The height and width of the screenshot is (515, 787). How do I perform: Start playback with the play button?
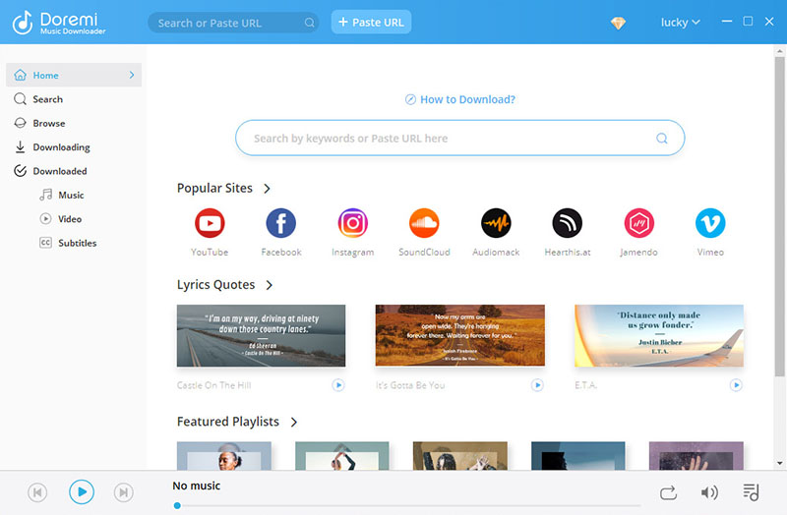pyautogui.click(x=82, y=492)
